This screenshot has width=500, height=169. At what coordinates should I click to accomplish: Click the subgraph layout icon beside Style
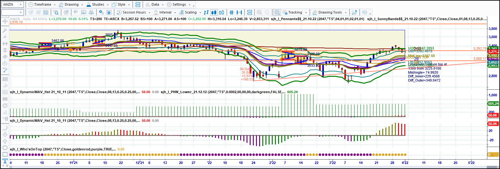pyautogui.click(x=138, y=4)
